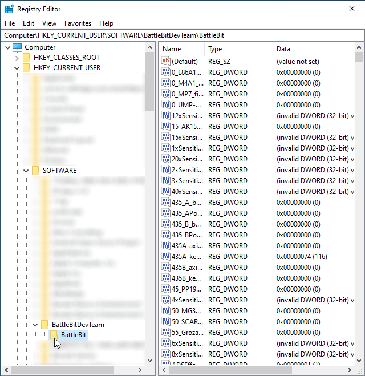The width and height of the screenshot is (365, 376).
Task: Select the 435A_ke DWORD value icon
Action: pos(166,257)
